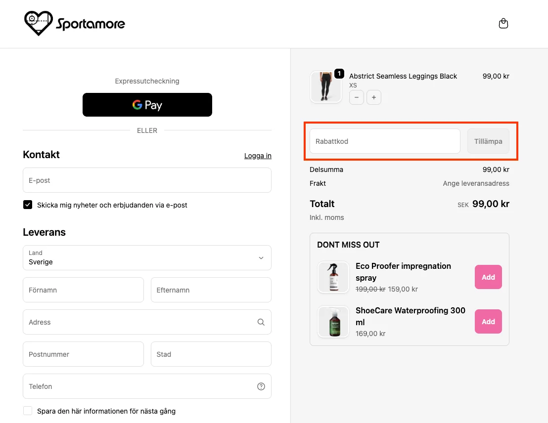Click the phone field help icon
The image size is (548, 423).
(x=261, y=386)
